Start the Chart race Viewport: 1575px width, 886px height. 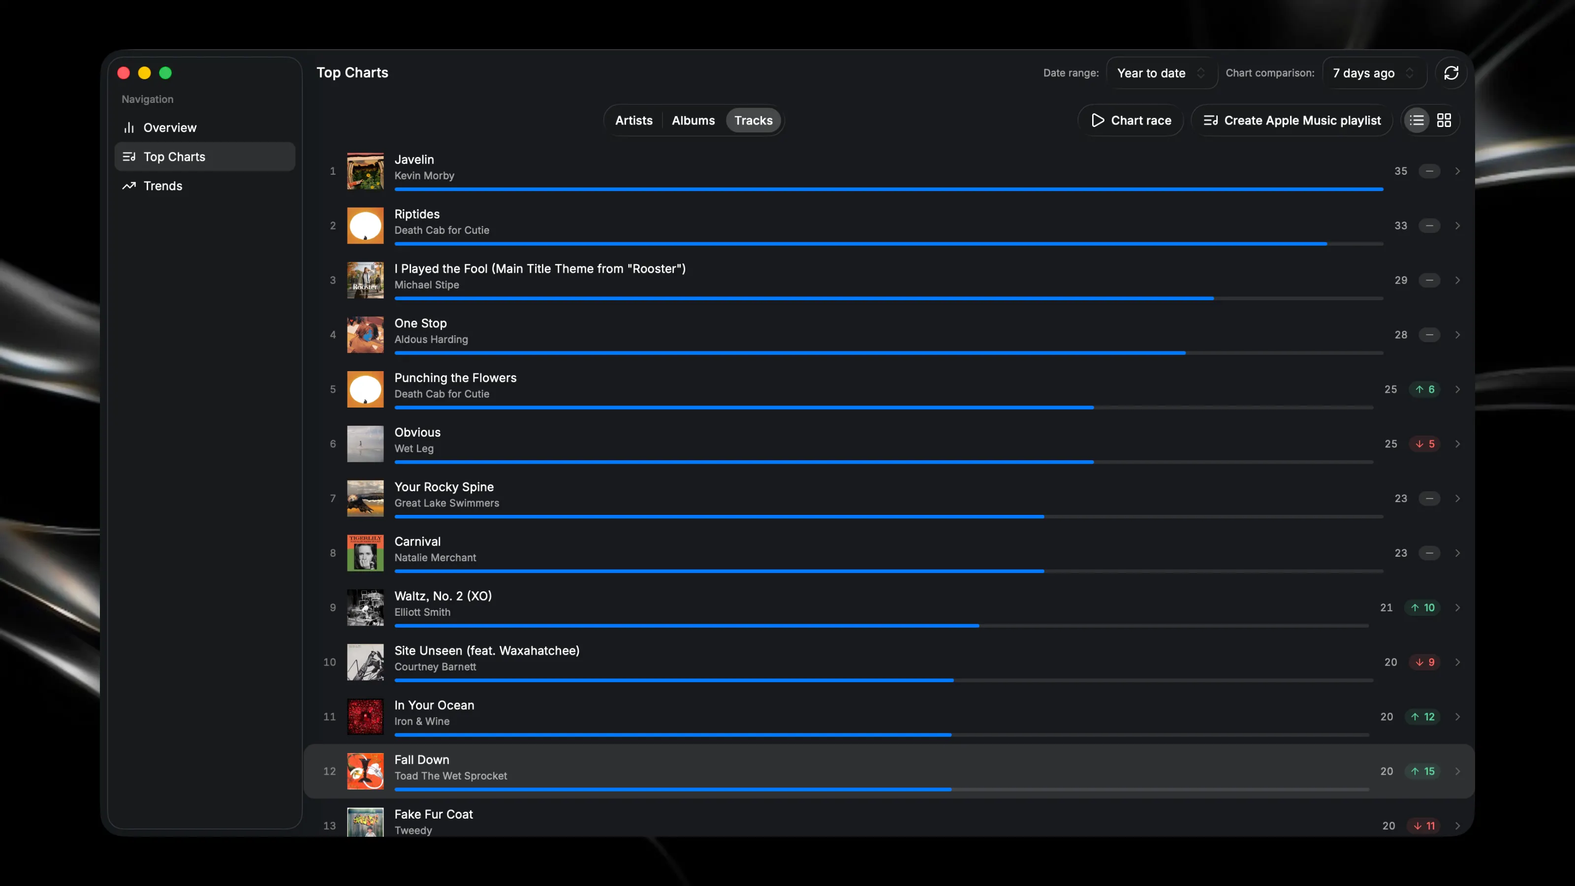(1131, 121)
